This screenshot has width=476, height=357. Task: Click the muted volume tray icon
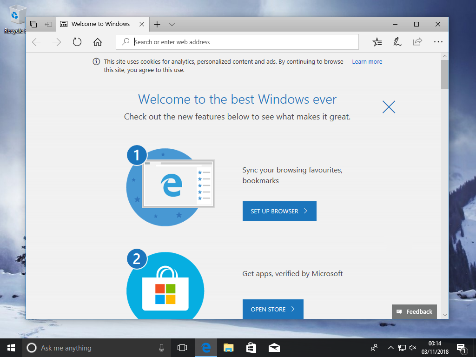413,348
